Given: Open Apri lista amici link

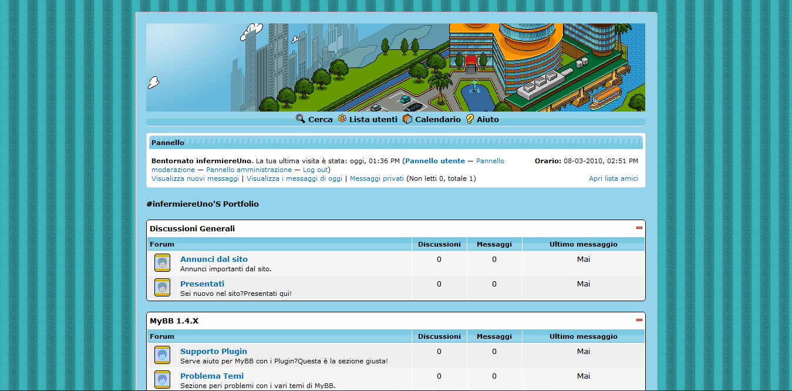Looking at the screenshot, I should tap(613, 178).
